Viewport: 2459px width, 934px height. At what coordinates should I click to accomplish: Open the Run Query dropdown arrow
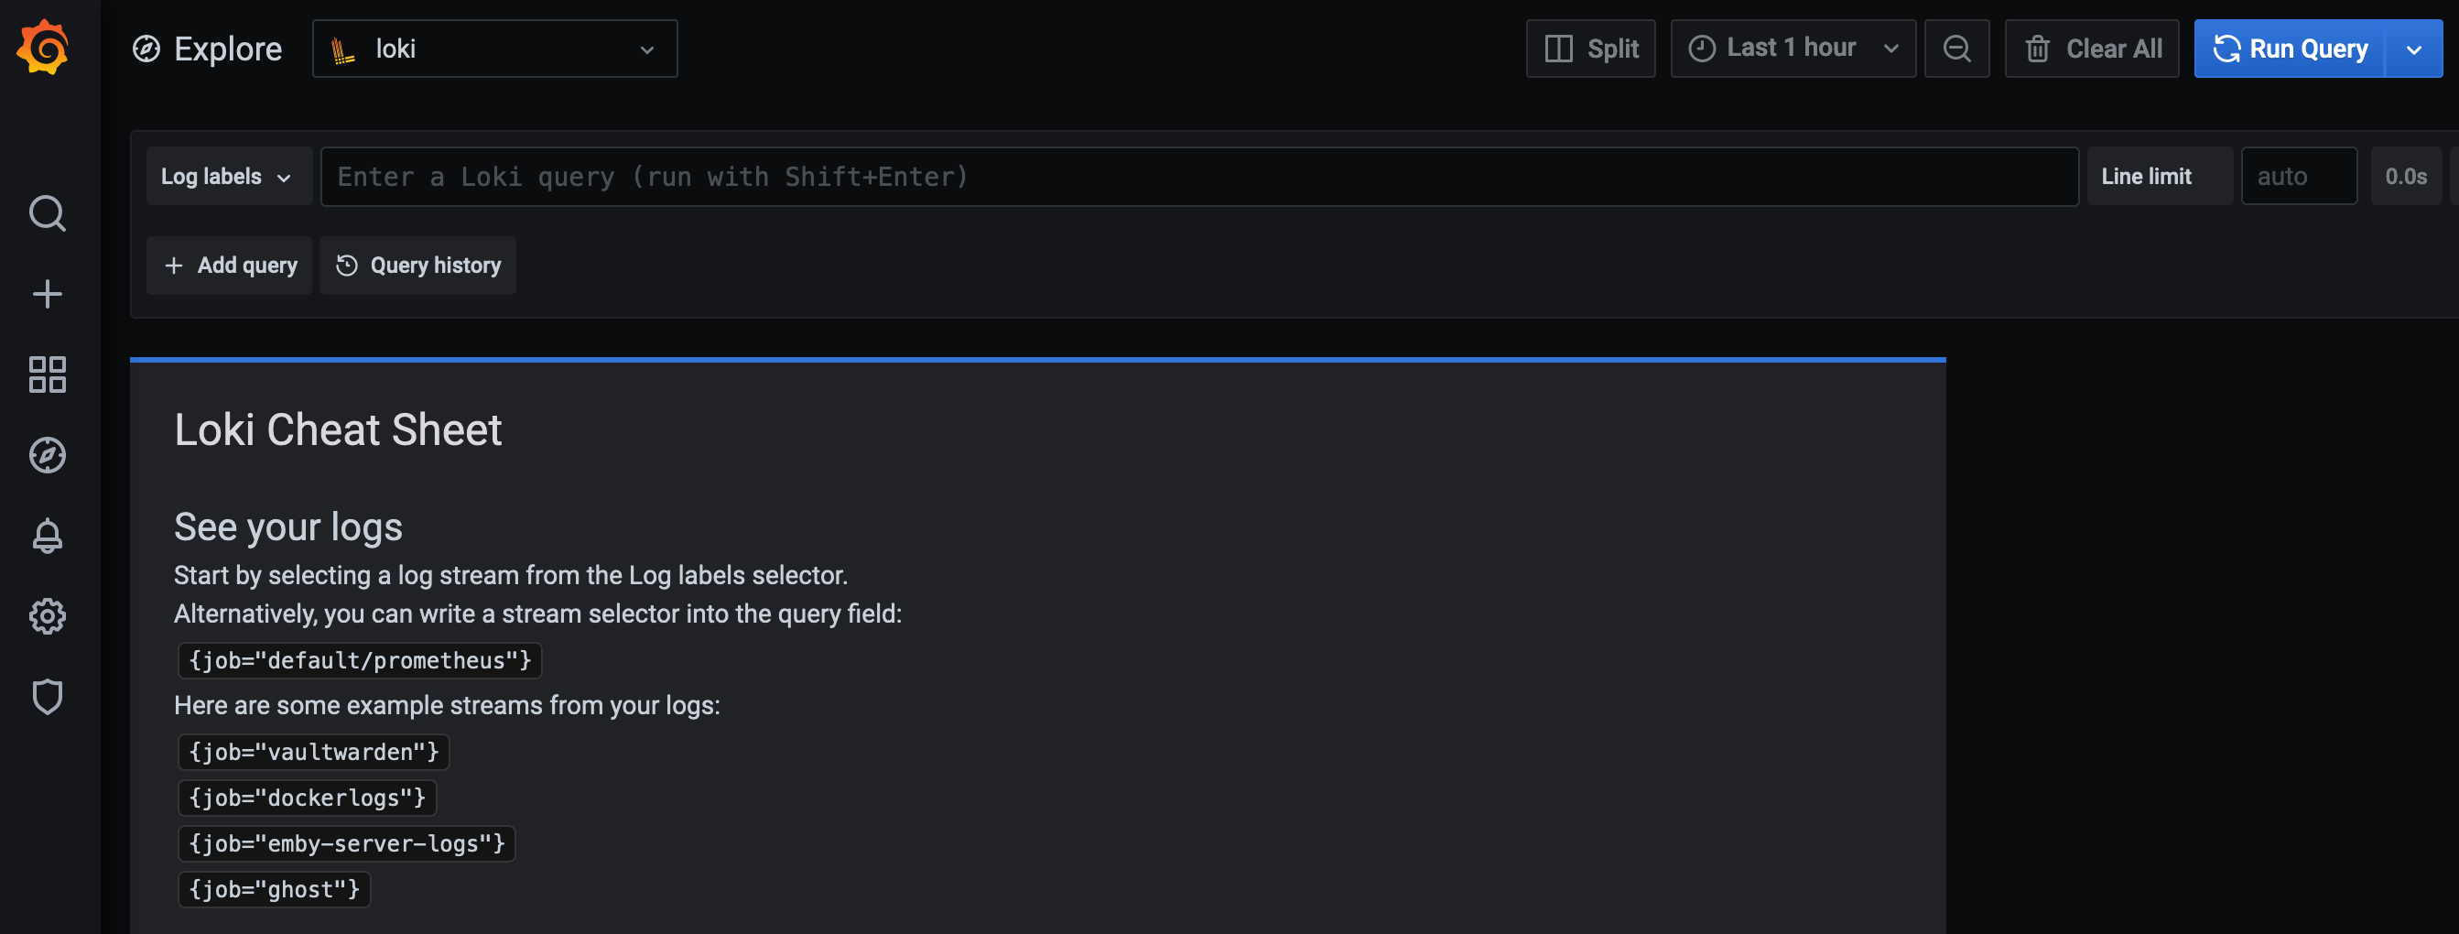2414,48
